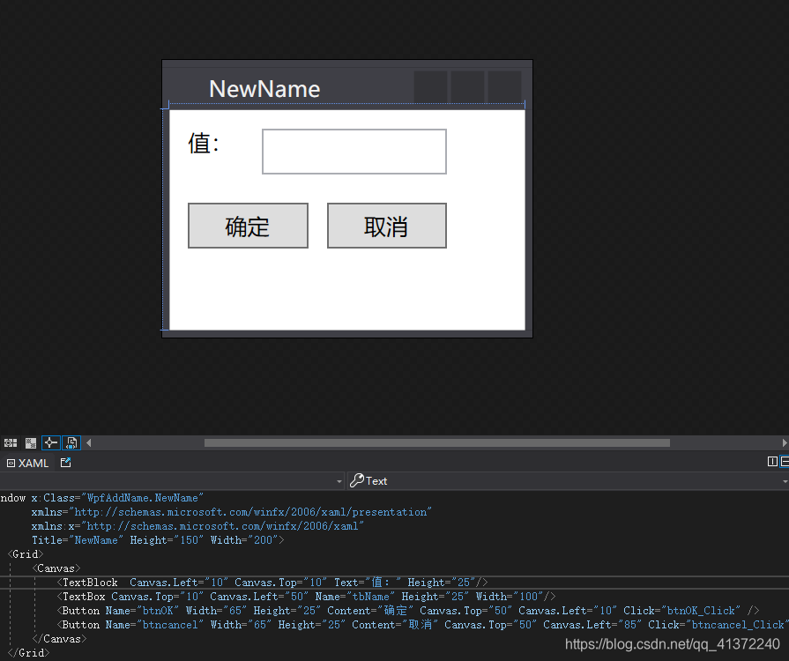Toggle the Disable project code icon
The height and width of the screenshot is (661, 789).
pos(71,442)
